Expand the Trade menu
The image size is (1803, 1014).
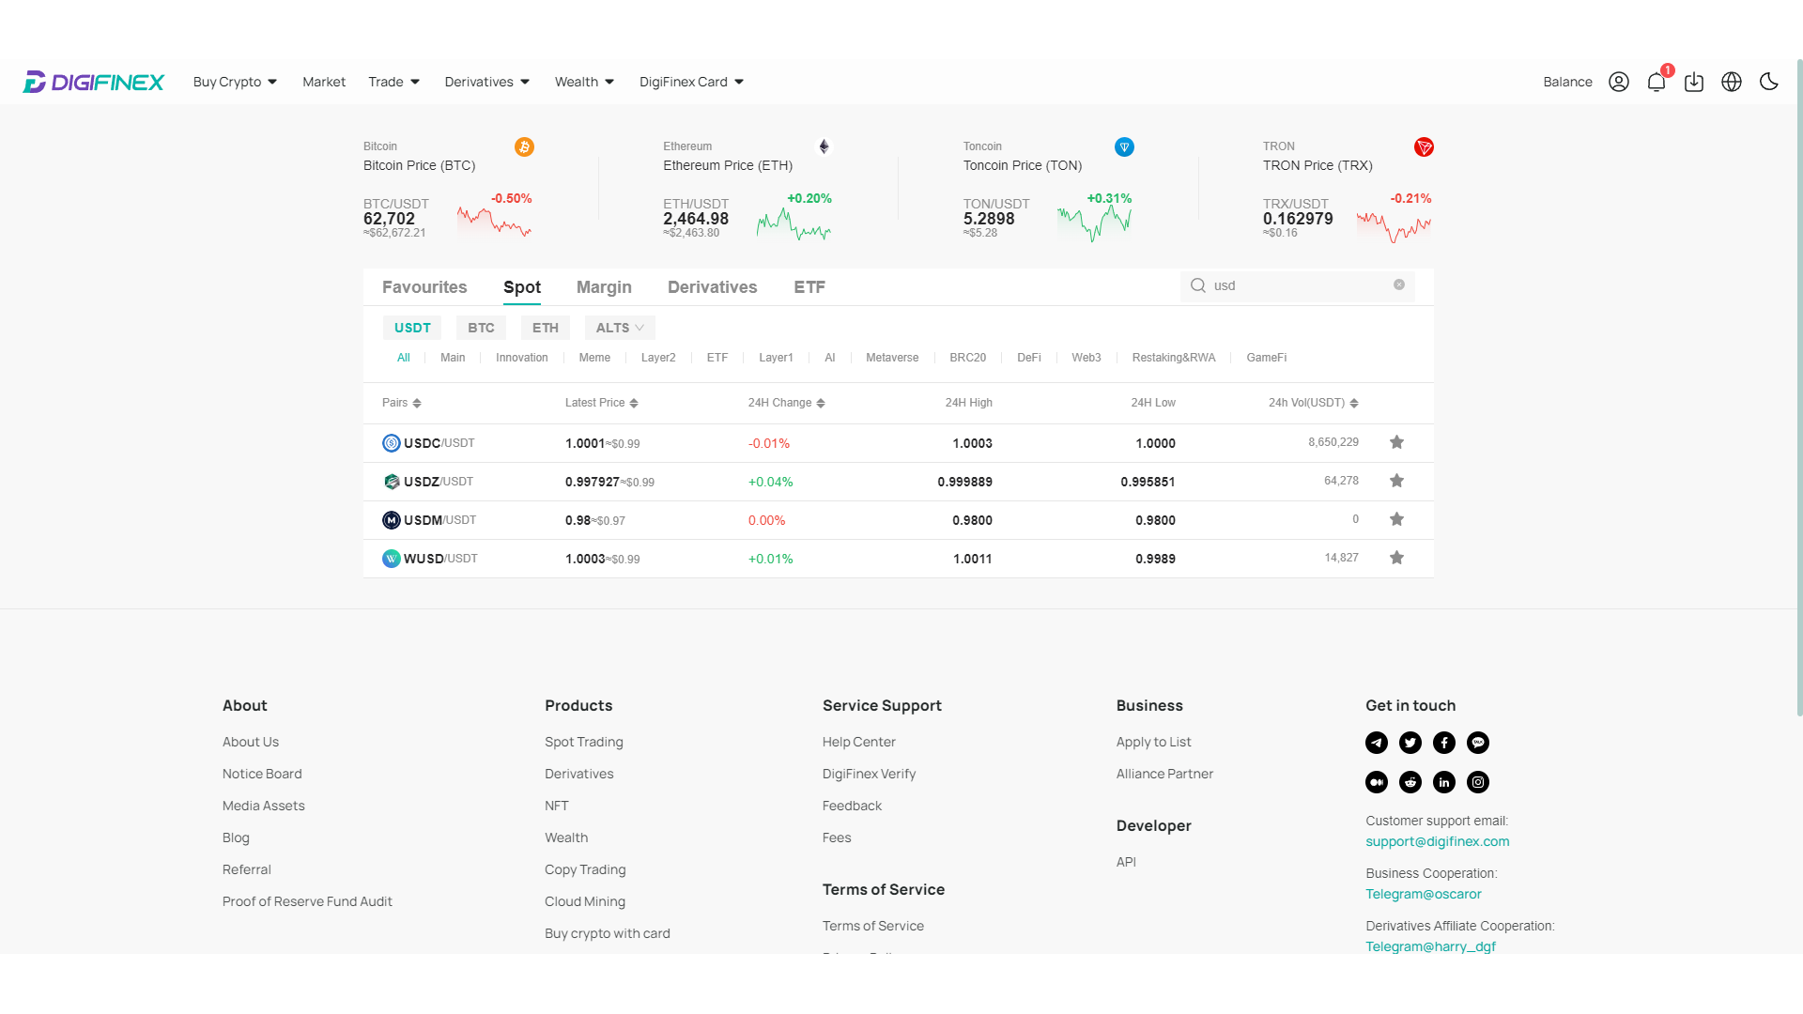tap(394, 82)
